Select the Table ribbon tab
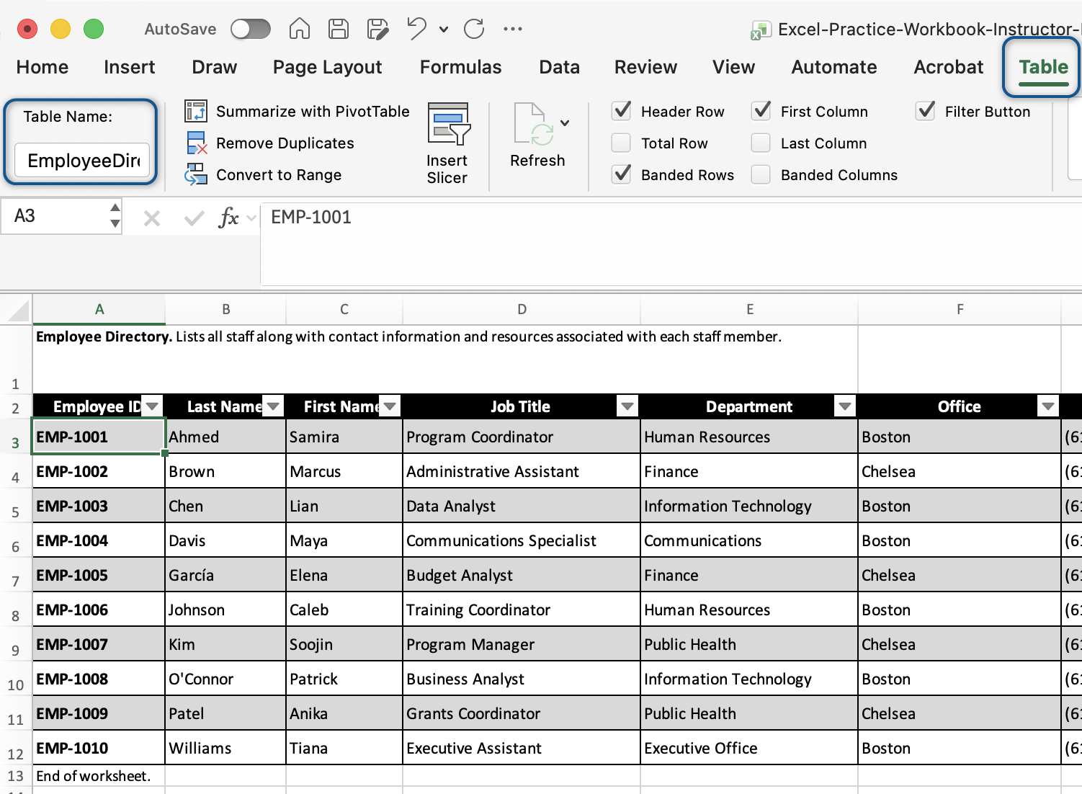 click(1044, 67)
